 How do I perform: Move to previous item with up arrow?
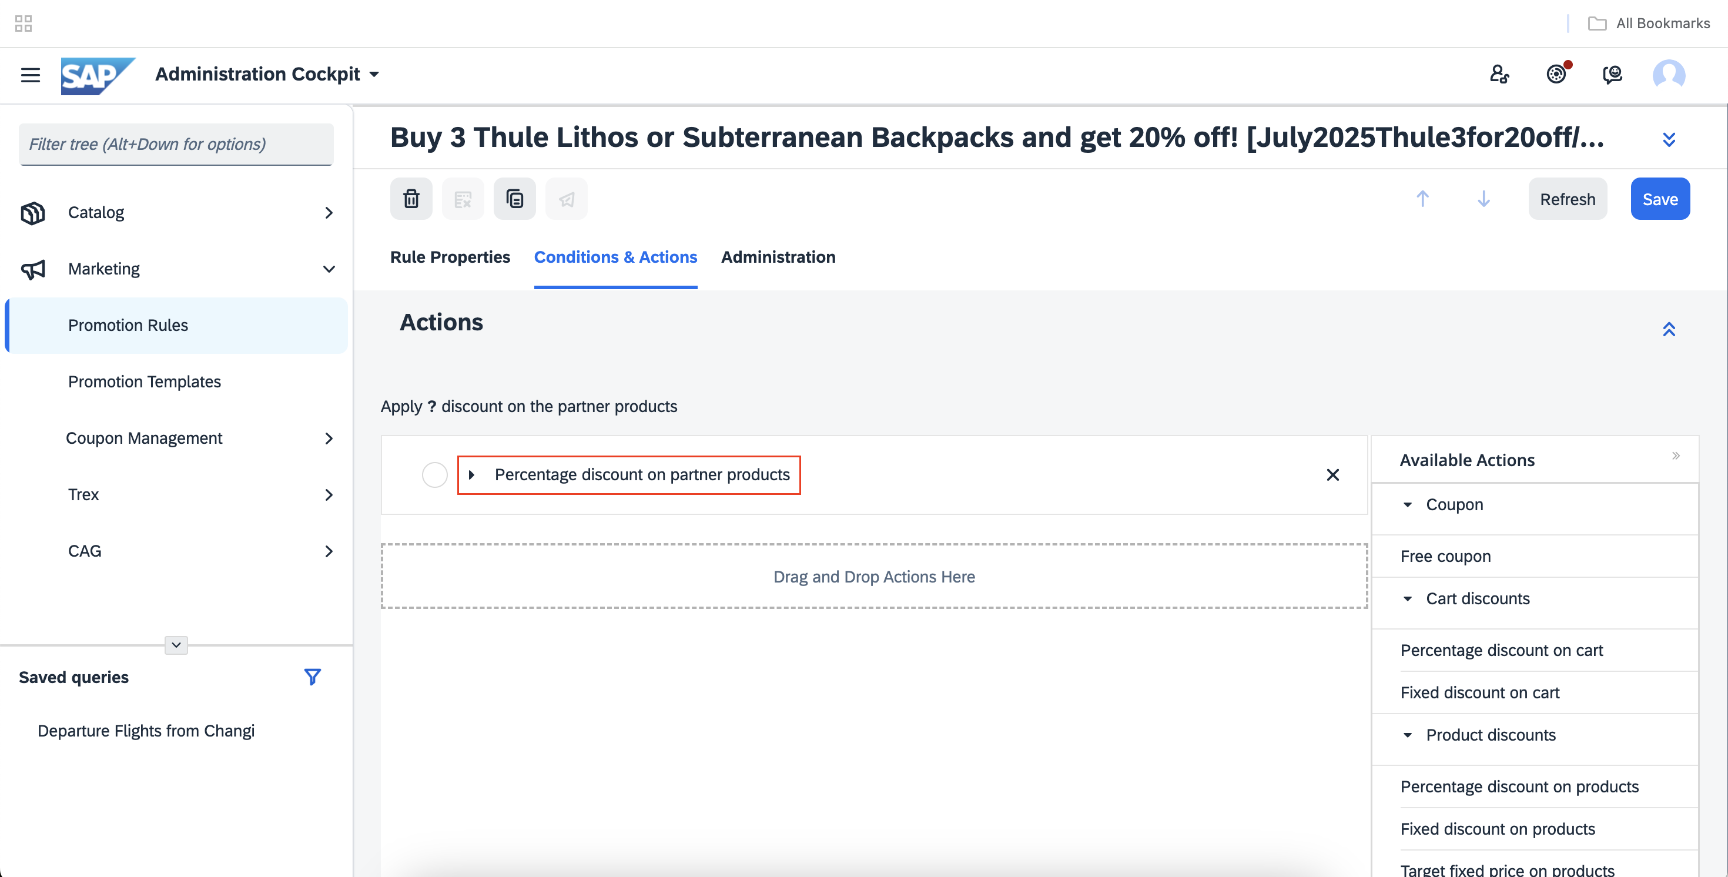click(1422, 199)
